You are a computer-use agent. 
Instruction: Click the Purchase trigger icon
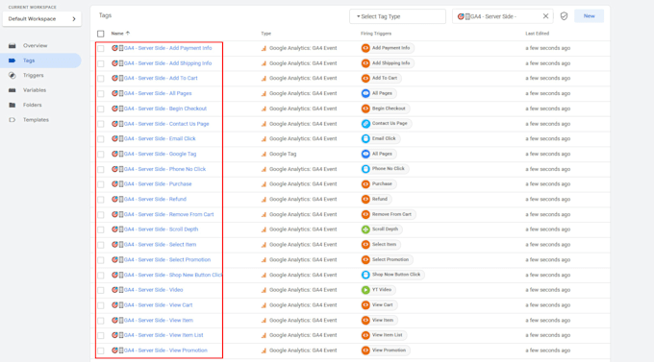tap(365, 184)
